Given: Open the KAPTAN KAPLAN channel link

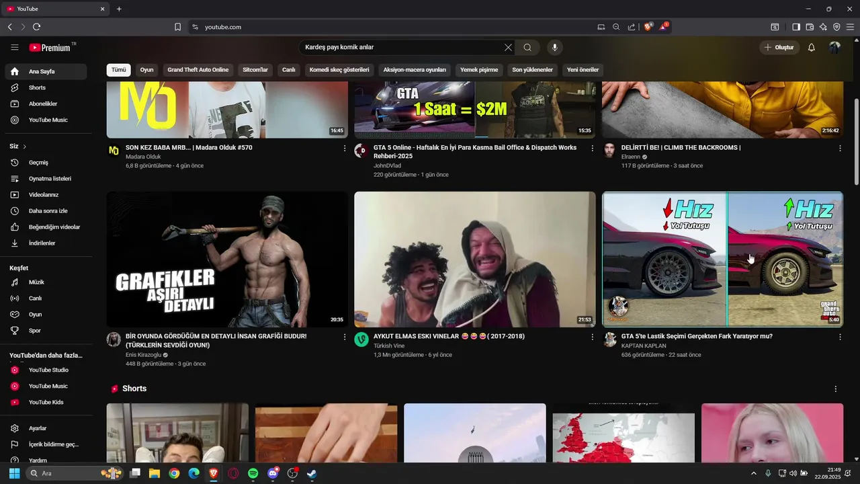Looking at the screenshot, I should click(x=644, y=346).
